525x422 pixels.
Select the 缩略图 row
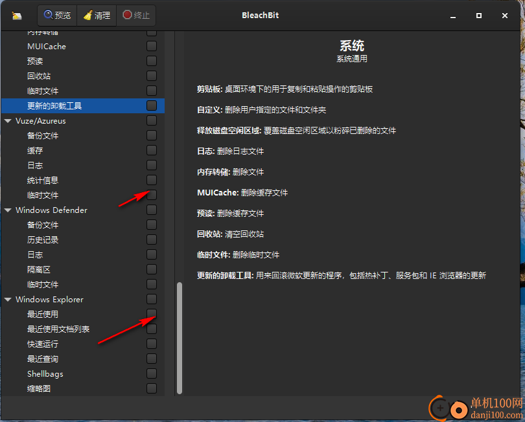(83, 388)
